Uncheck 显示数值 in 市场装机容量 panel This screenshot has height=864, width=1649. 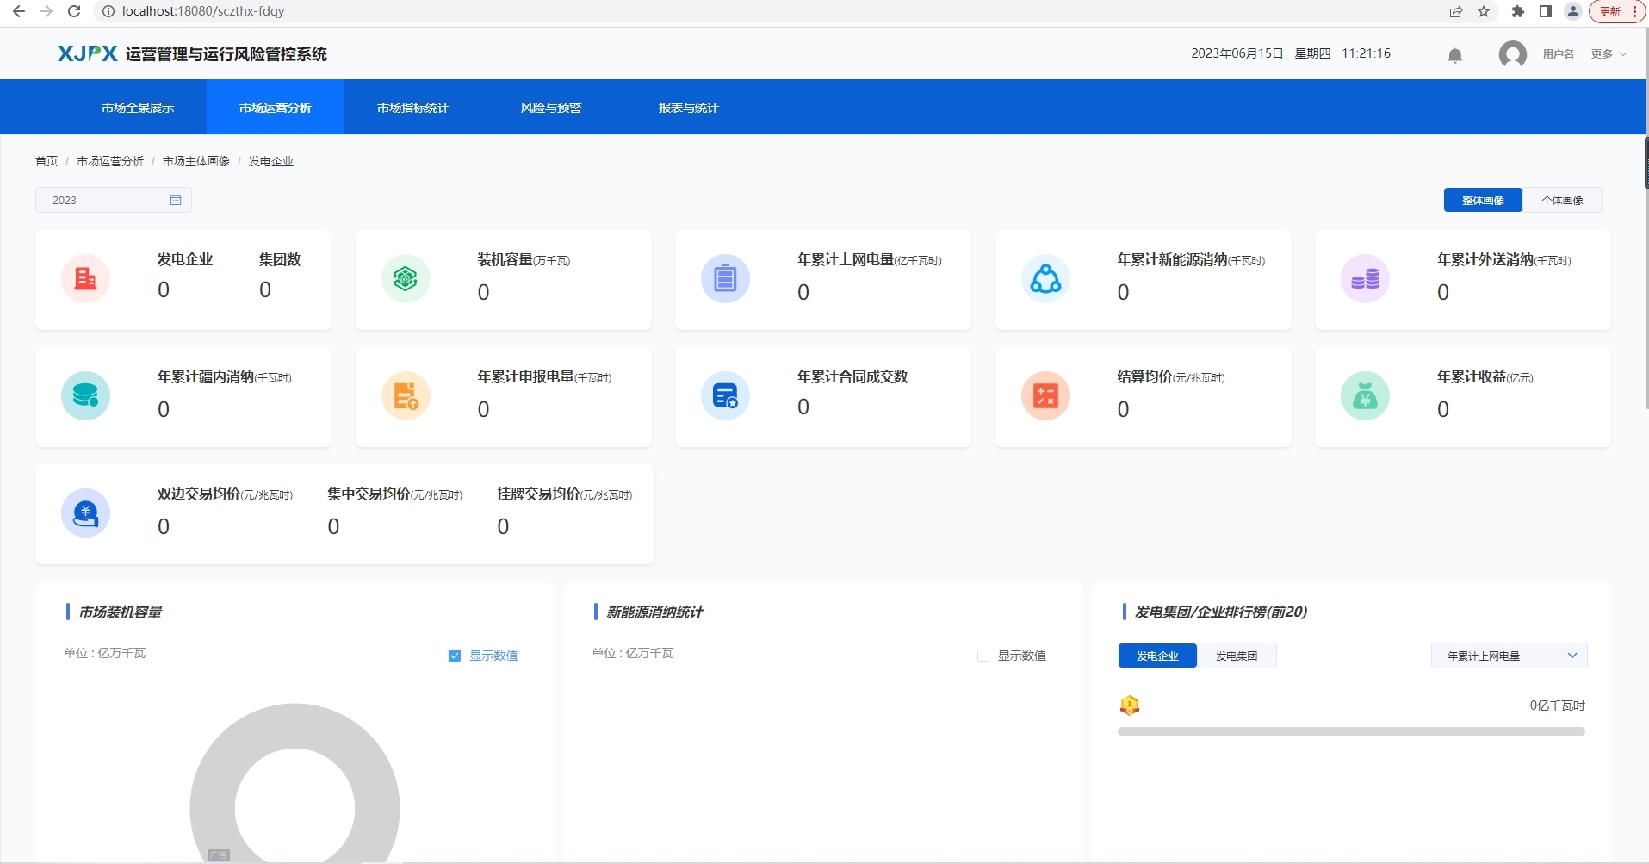tap(455, 656)
